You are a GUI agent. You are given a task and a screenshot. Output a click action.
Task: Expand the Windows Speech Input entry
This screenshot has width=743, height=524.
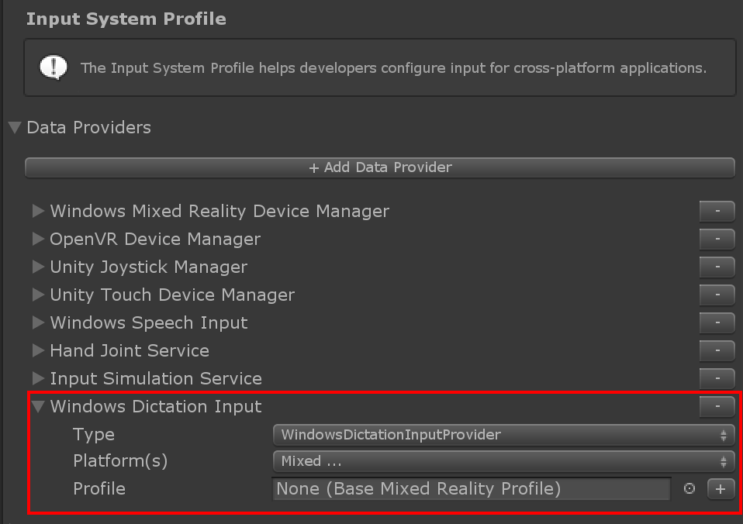tap(38, 322)
